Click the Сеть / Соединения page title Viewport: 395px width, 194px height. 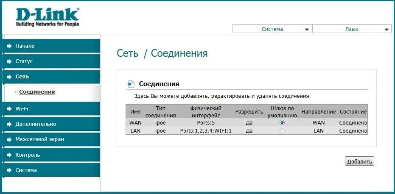162,54
